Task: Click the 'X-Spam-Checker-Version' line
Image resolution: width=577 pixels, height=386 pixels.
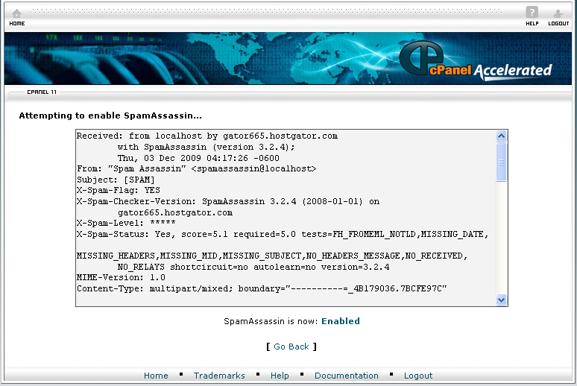Action: tap(228, 201)
